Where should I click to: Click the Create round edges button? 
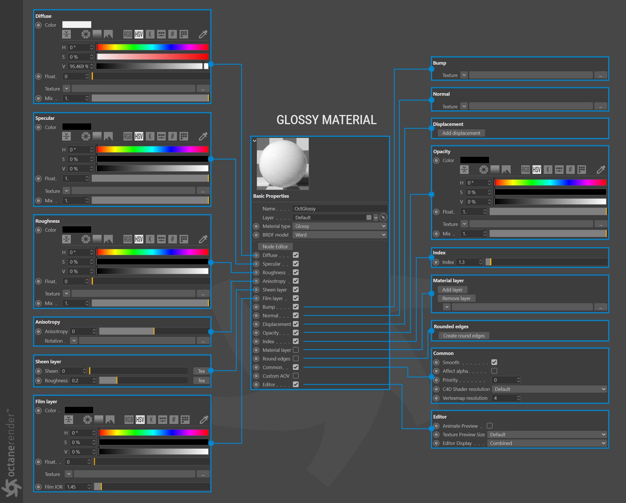tap(464, 336)
